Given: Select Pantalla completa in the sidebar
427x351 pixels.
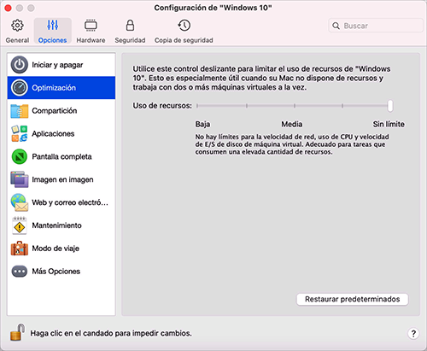Looking at the screenshot, I should (61, 156).
